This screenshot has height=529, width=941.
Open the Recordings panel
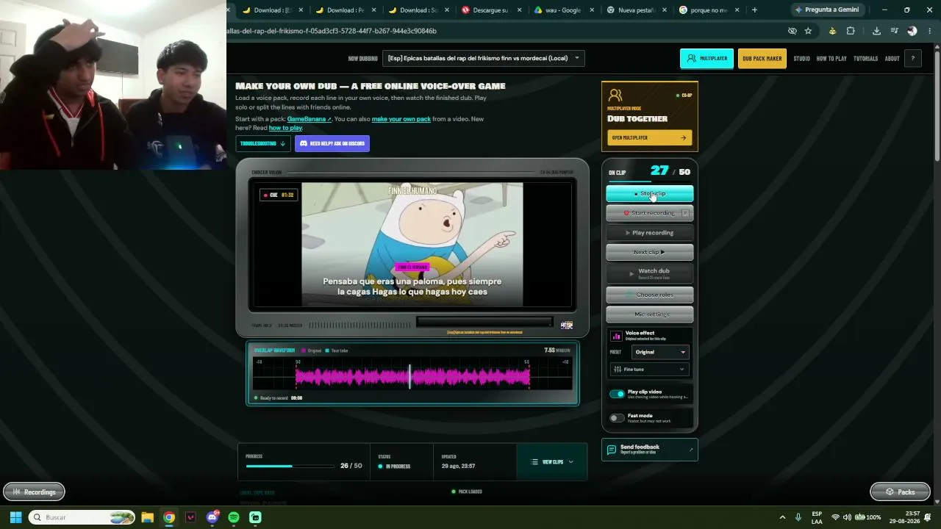34,492
